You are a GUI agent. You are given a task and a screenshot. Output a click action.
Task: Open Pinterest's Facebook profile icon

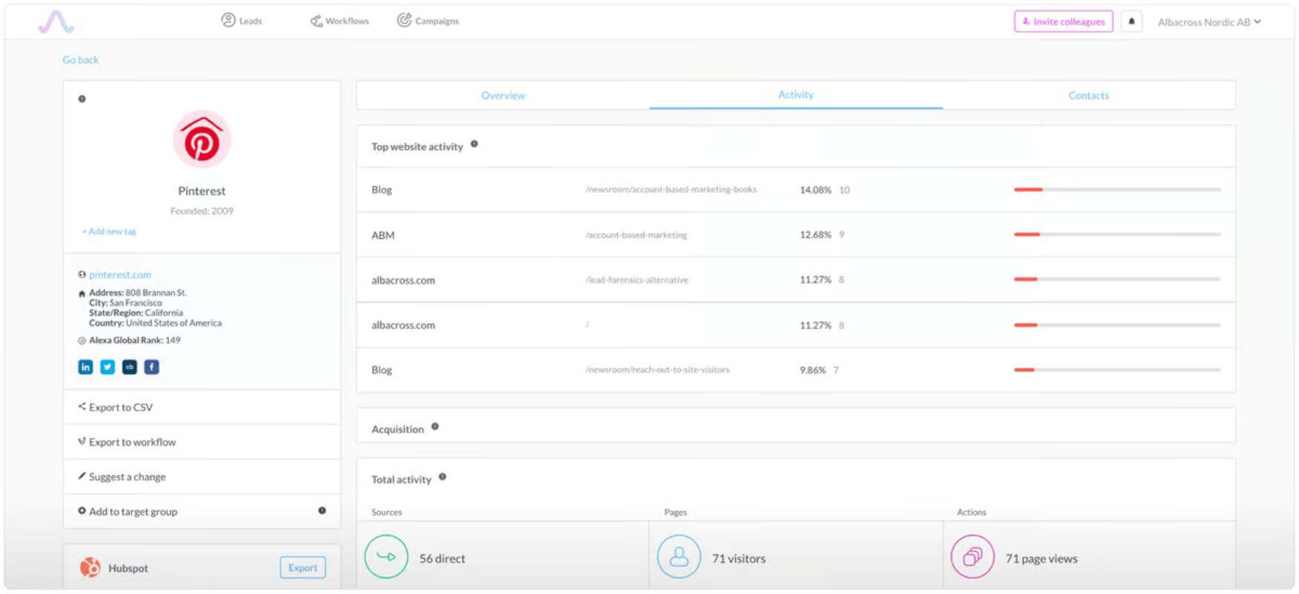pyautogui.click(x=152, y=367)
